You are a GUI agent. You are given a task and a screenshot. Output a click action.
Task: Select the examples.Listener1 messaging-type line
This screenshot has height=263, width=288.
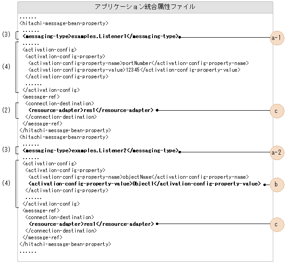[100, 37]
